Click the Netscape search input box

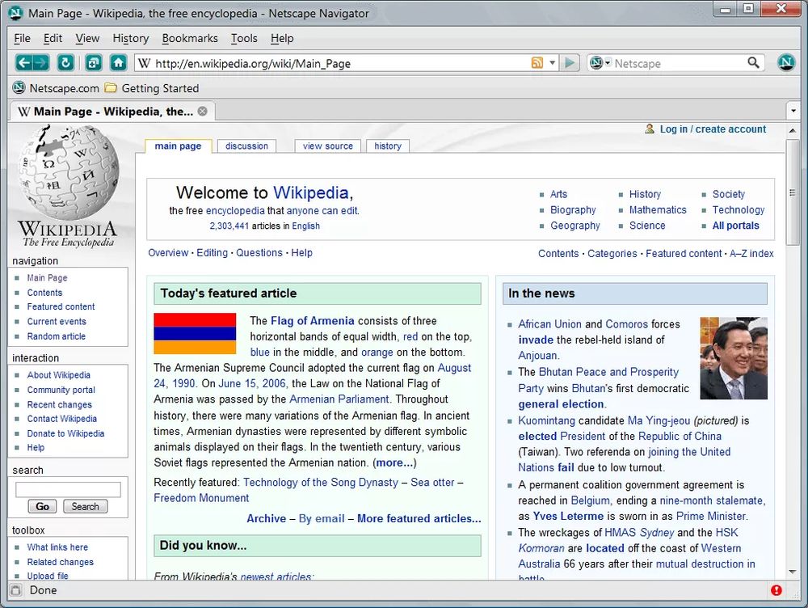tap(679, 63)
